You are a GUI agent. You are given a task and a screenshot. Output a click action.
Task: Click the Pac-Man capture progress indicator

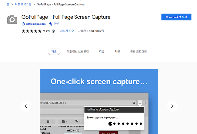click(125, 124)
